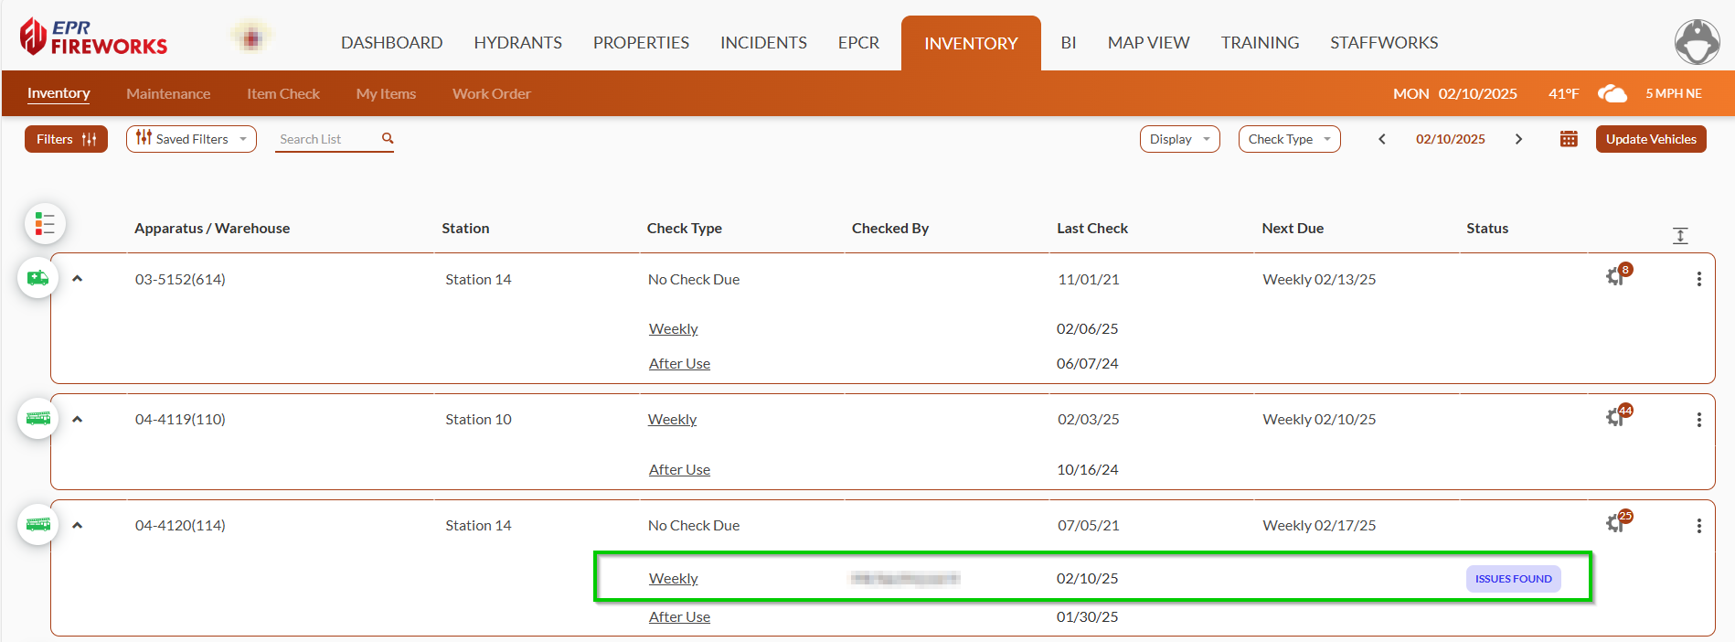Open the Incidents menu
The image size is (1735, 642).
763,43
